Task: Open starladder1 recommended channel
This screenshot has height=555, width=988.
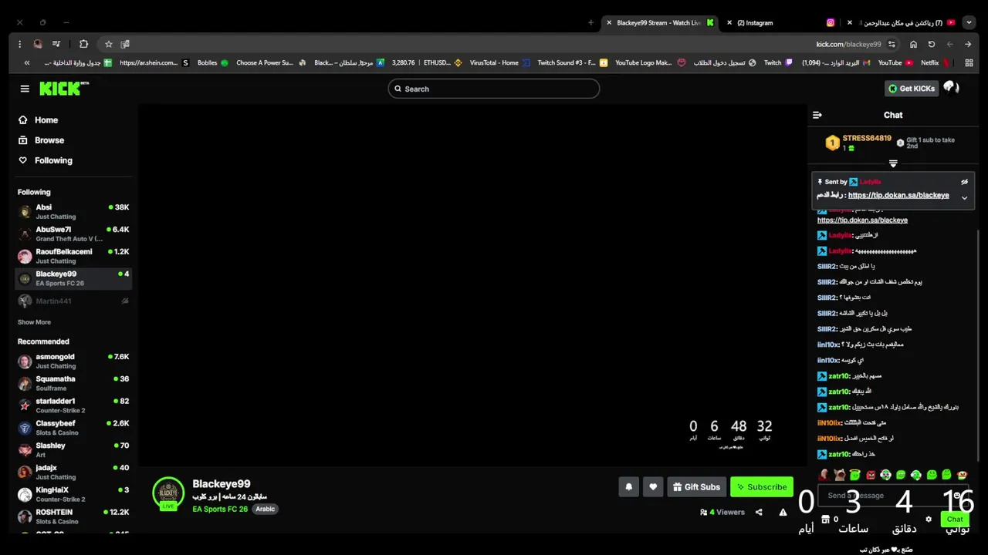Action: 73,405
